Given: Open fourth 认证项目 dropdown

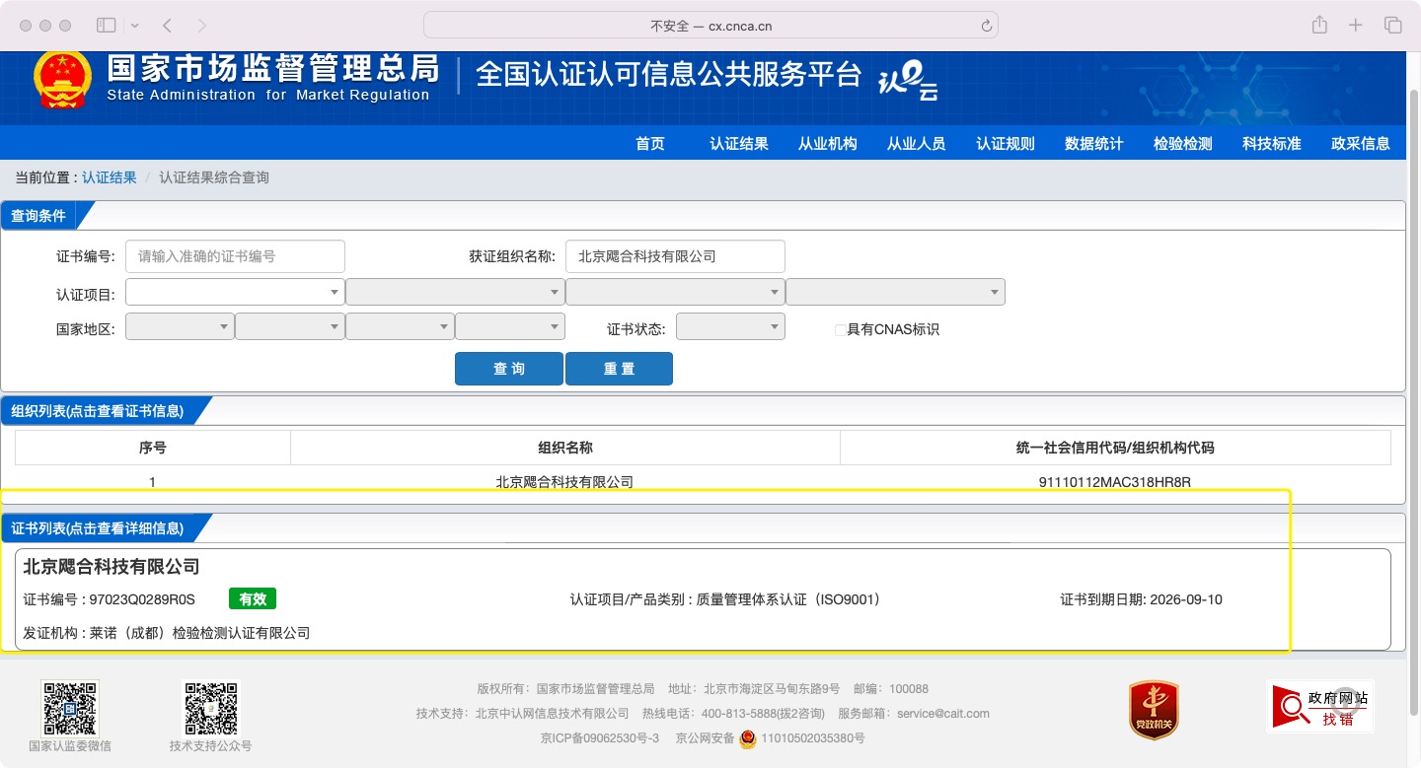Looking at the screenshot, I should (895, 292).
